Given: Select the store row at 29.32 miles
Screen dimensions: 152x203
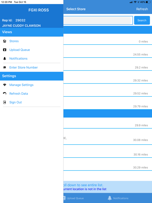Looking at the screenshot, I should (x=108, y=77).
